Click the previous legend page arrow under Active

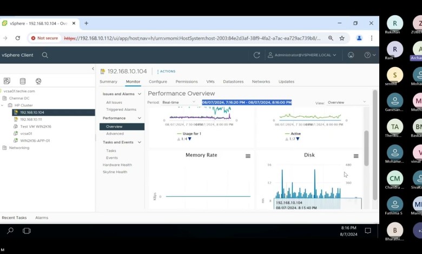click(287, 139)
